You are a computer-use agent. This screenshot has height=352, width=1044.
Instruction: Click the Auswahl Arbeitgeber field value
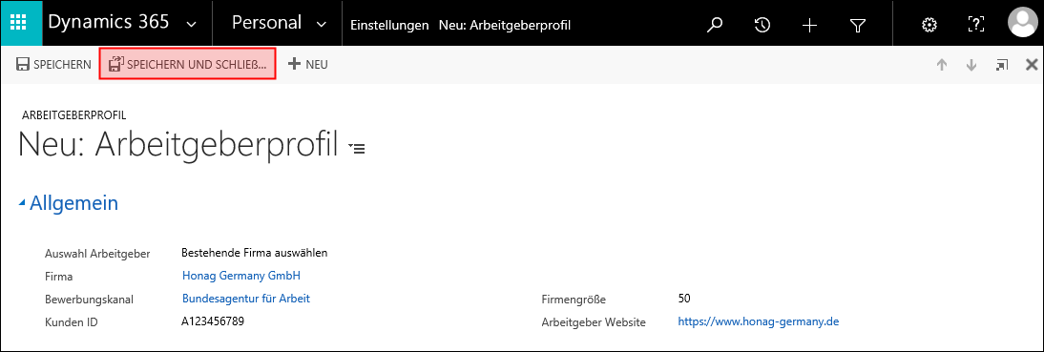pyautogui.click(x=255, y=253)
